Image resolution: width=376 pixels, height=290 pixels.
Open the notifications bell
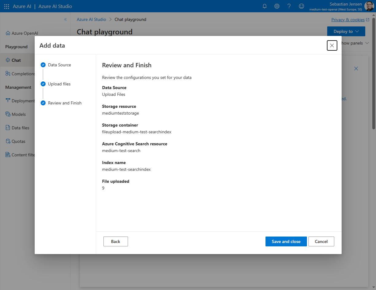(x=265, y=6)
